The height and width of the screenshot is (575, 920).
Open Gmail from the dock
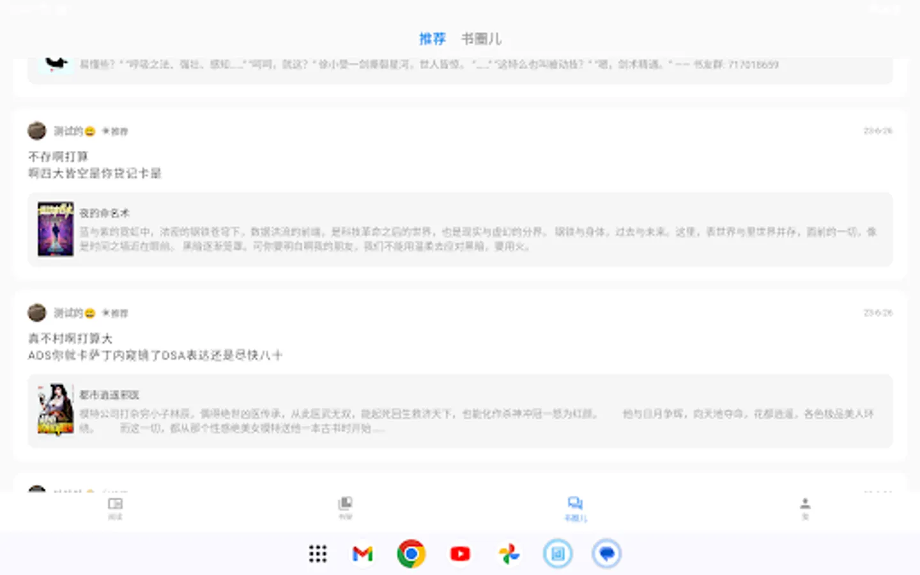[362, 554]
